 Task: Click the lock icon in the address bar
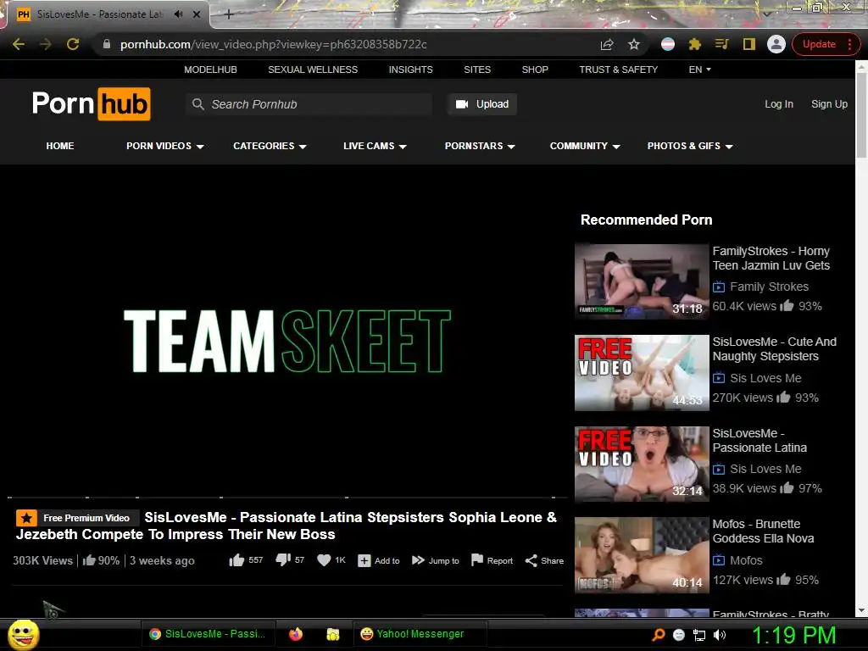click(x=107, y=44)
